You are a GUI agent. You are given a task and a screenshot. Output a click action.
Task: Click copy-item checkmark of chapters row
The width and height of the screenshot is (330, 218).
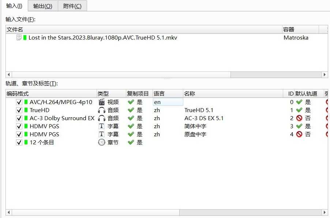click(131, 142)
